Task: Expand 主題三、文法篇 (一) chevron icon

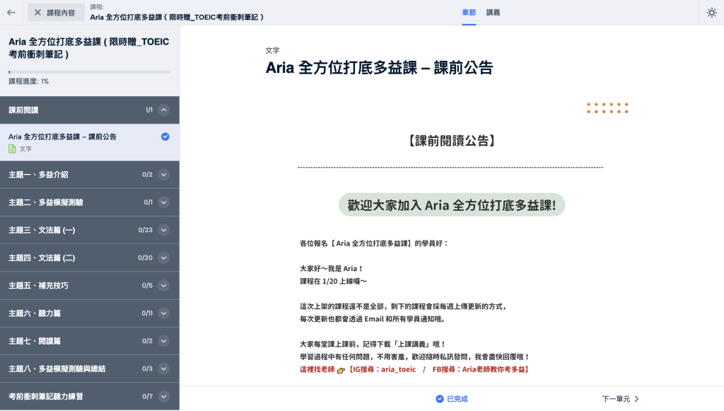Action: click(164, 230)
